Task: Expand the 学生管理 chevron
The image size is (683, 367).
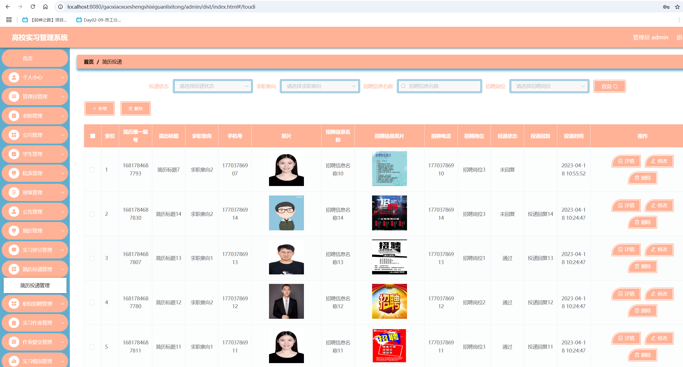Action: click(63, 154)
